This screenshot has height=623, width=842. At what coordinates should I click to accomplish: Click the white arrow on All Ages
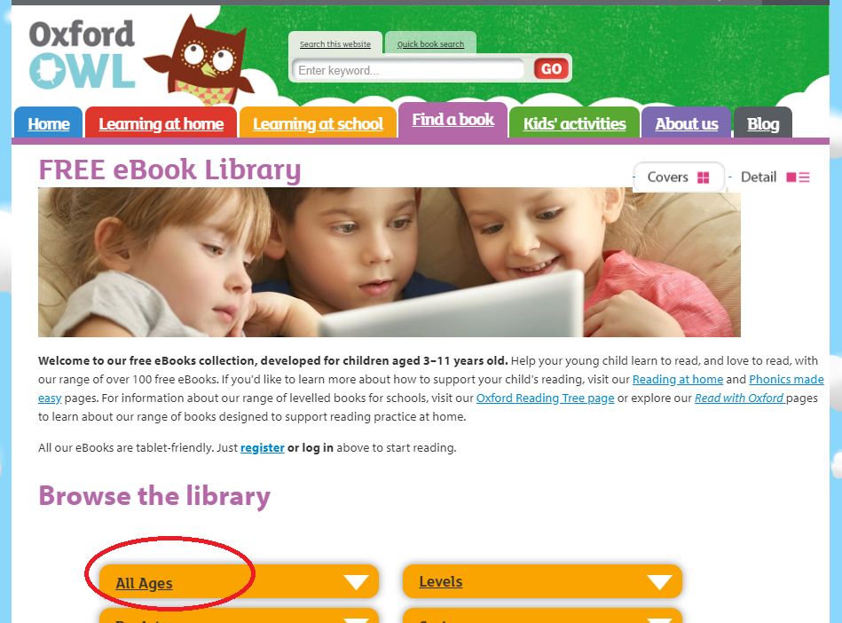[x=356, y=582]
